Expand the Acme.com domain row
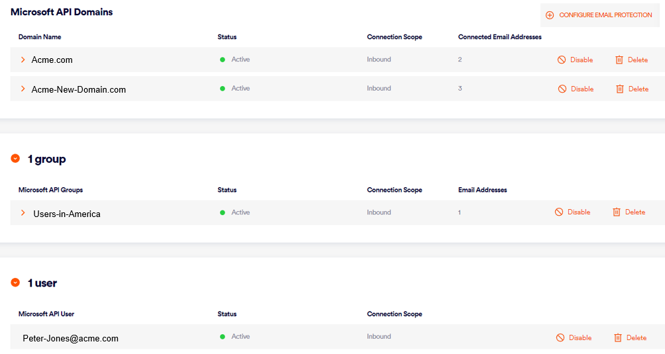 23,60
